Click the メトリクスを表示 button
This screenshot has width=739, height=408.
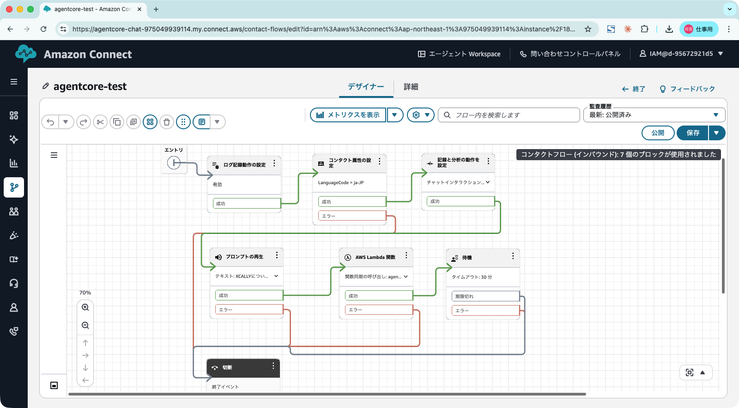click(x=348, y=115)
